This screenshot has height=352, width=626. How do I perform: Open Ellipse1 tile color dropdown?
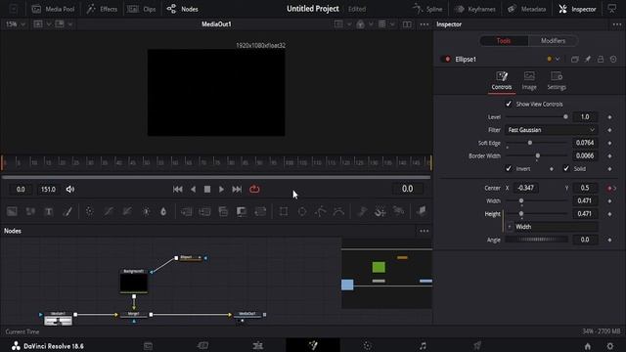click(554, 59)
